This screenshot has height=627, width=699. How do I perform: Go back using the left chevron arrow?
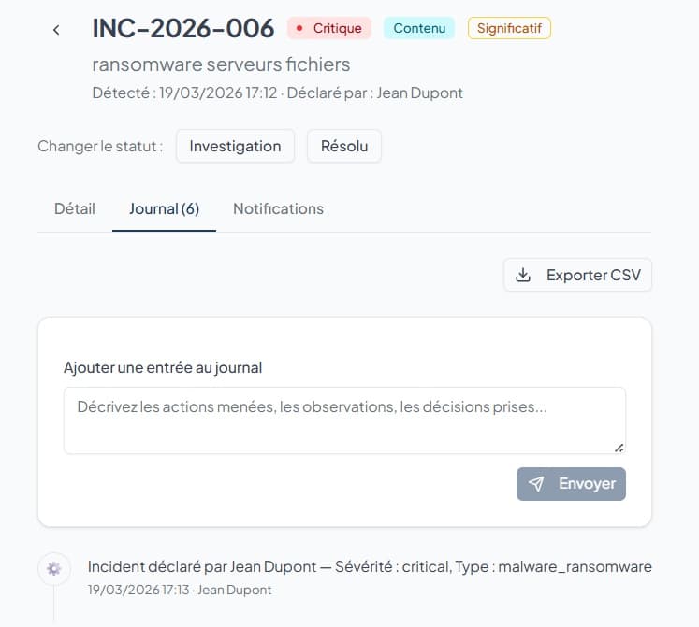(56, 30)
